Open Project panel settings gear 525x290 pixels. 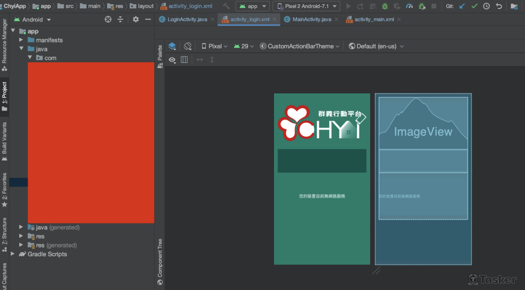point(135,19)
